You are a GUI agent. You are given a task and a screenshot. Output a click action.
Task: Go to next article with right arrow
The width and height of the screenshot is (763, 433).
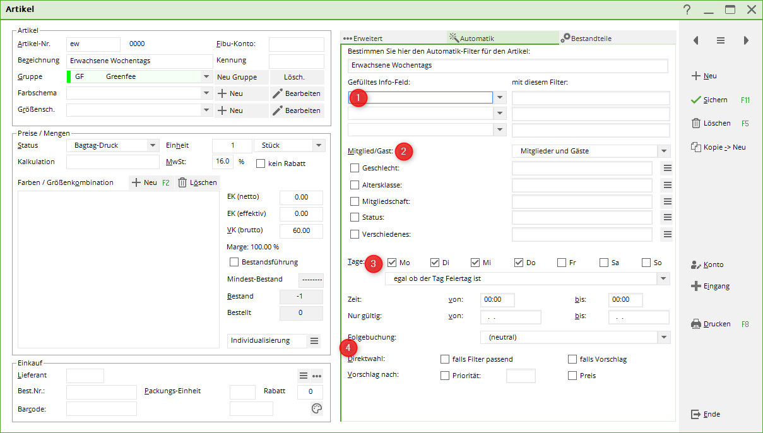click(x=746, y=40)
